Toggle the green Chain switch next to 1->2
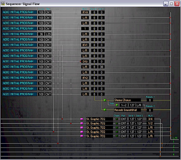Image resolution: width=181 pixels, height=160 pixels. coord(117,105)
